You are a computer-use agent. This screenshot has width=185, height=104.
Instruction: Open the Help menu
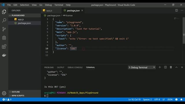tap(68, 5)
